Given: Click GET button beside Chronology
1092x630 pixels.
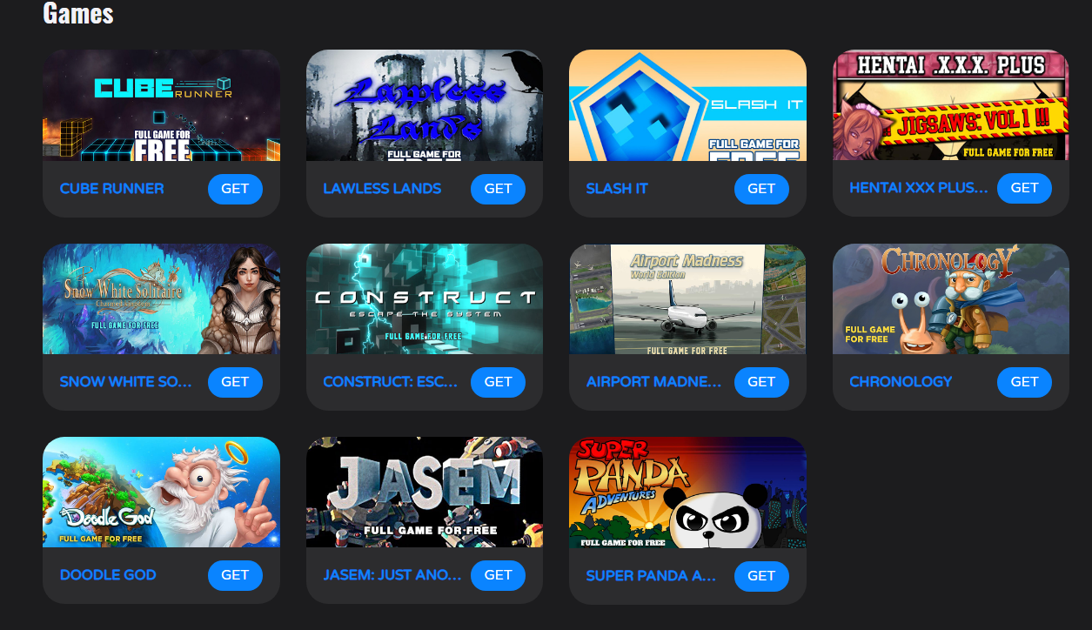Looking at the screenshot, I should pyautogui.click(x=1024, y=382).
